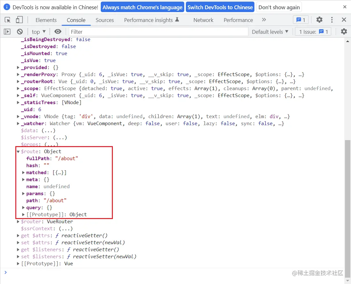351x284 pixels.
Task: Expand the _watcher property
Action: [x=18, y=124]
